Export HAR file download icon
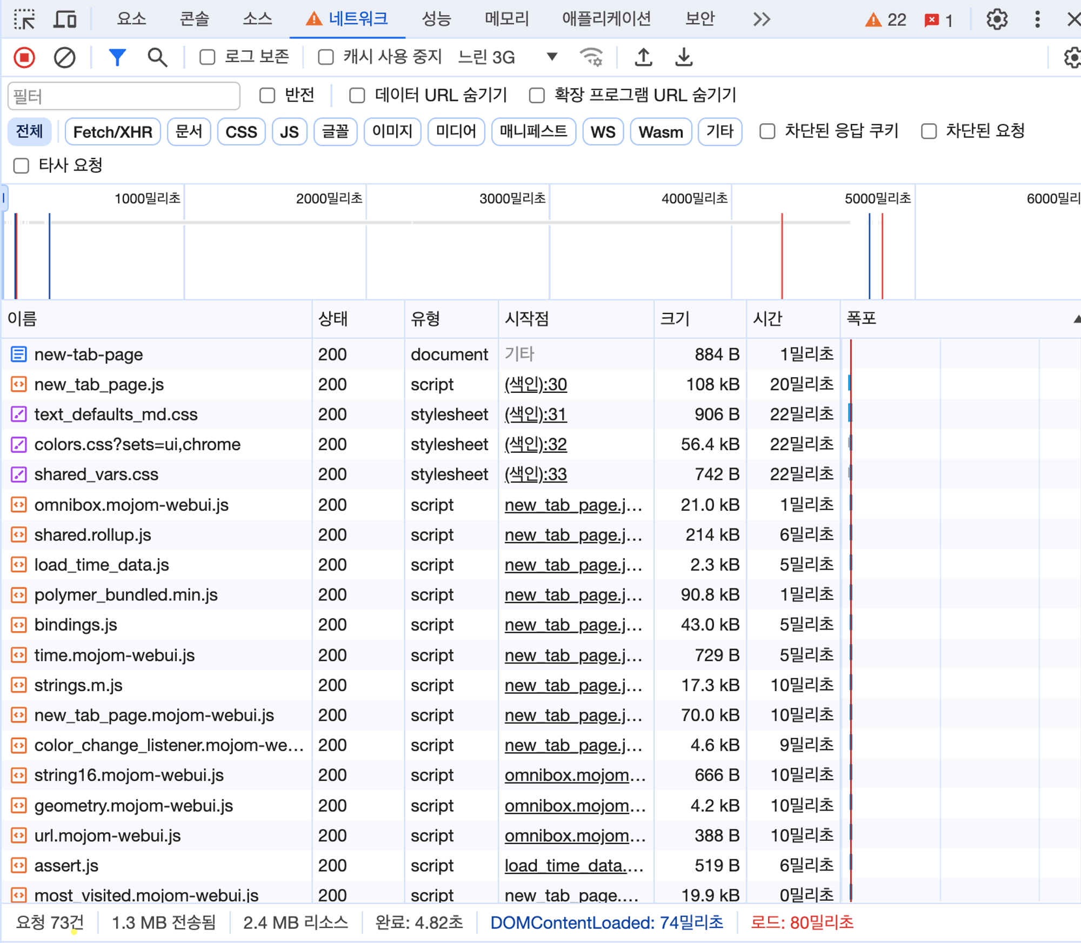Image resolution: width=1081 pixels, height=943 pixels. pyautogui.click(x=684, y=57)
